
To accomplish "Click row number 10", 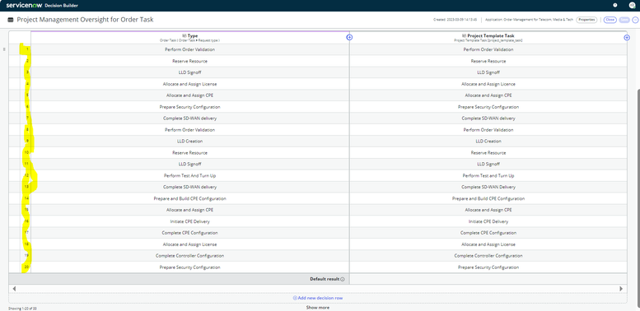I will (x=26, y=153).
